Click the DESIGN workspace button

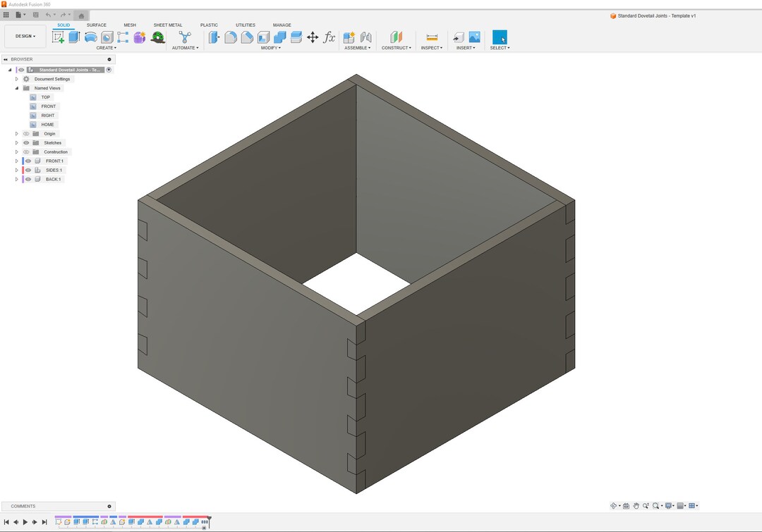point(25,36)
